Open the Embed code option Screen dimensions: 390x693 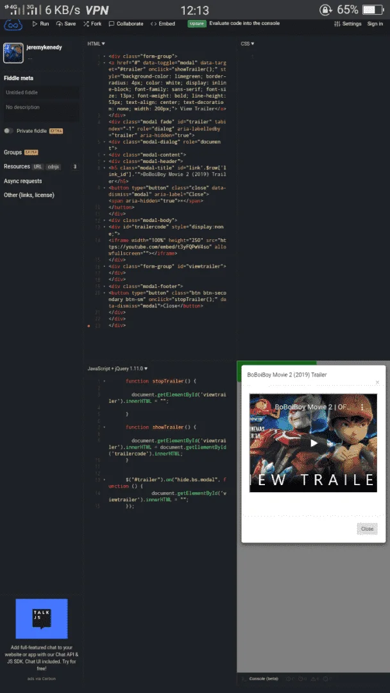coord(162,24)
